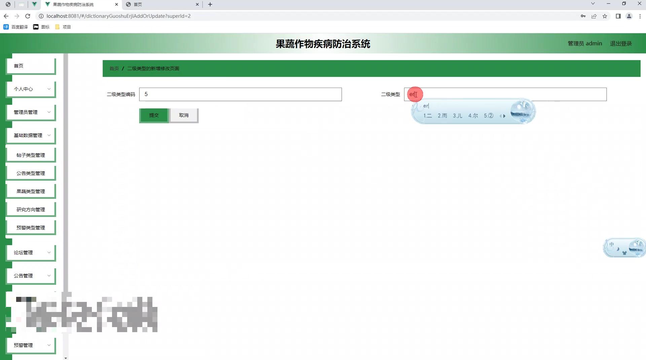Image resolution: width=646 pixels, height=360 pixels.
Task: Reload the page with the refresh icon
Action: click(28, 16)
